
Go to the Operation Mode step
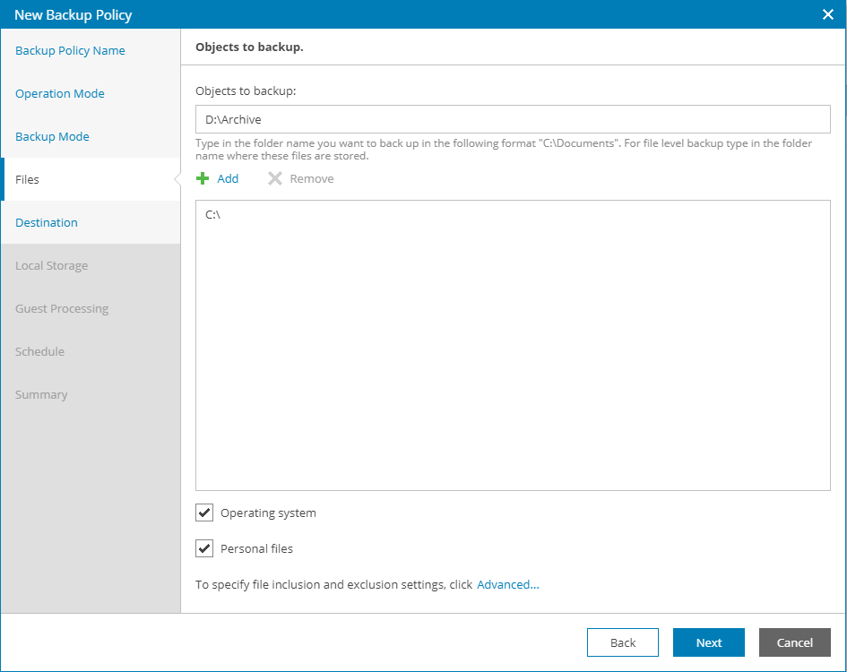coord(60,93)
